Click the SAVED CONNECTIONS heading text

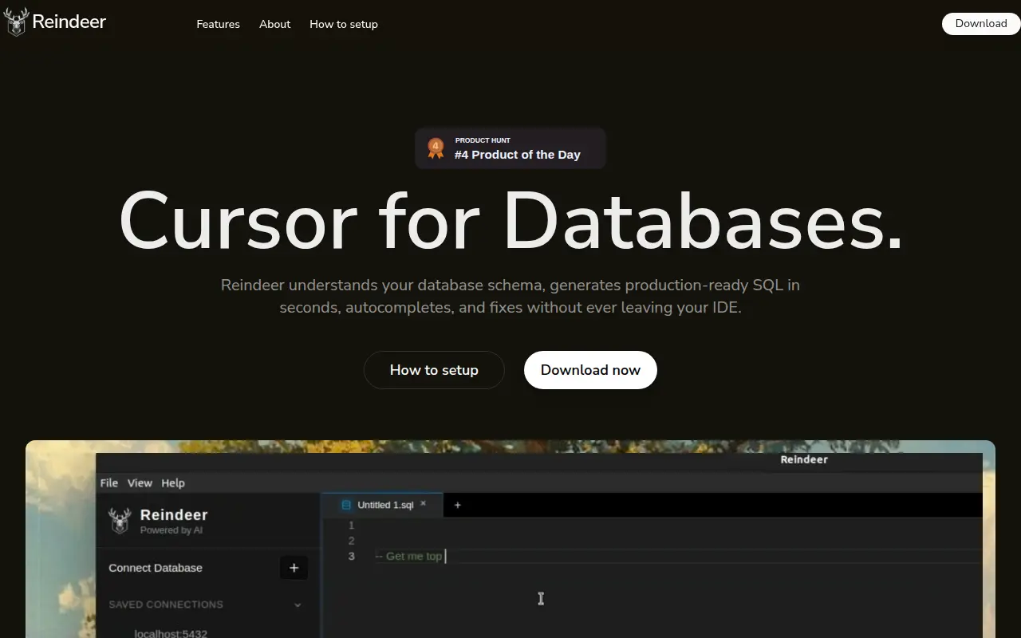coord(166,605)
